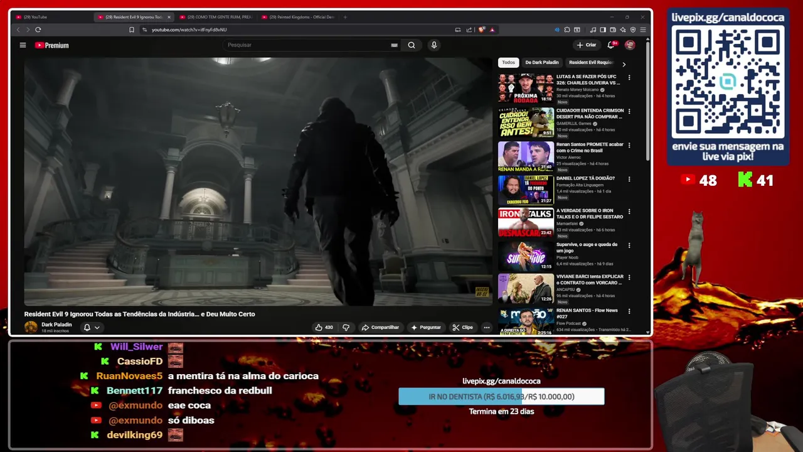Viewport: 803px width, 452px height.
Task: Switch to the Painted Kingdoms browser tab
Action: point(297,17)
